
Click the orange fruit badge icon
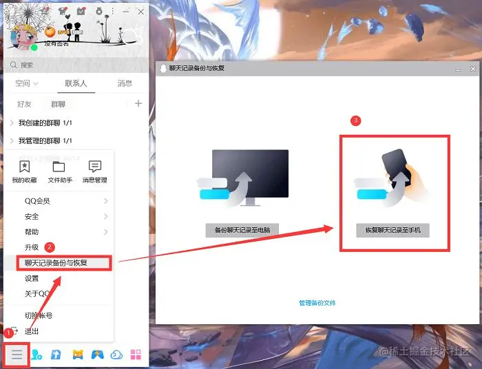point(50,32)
